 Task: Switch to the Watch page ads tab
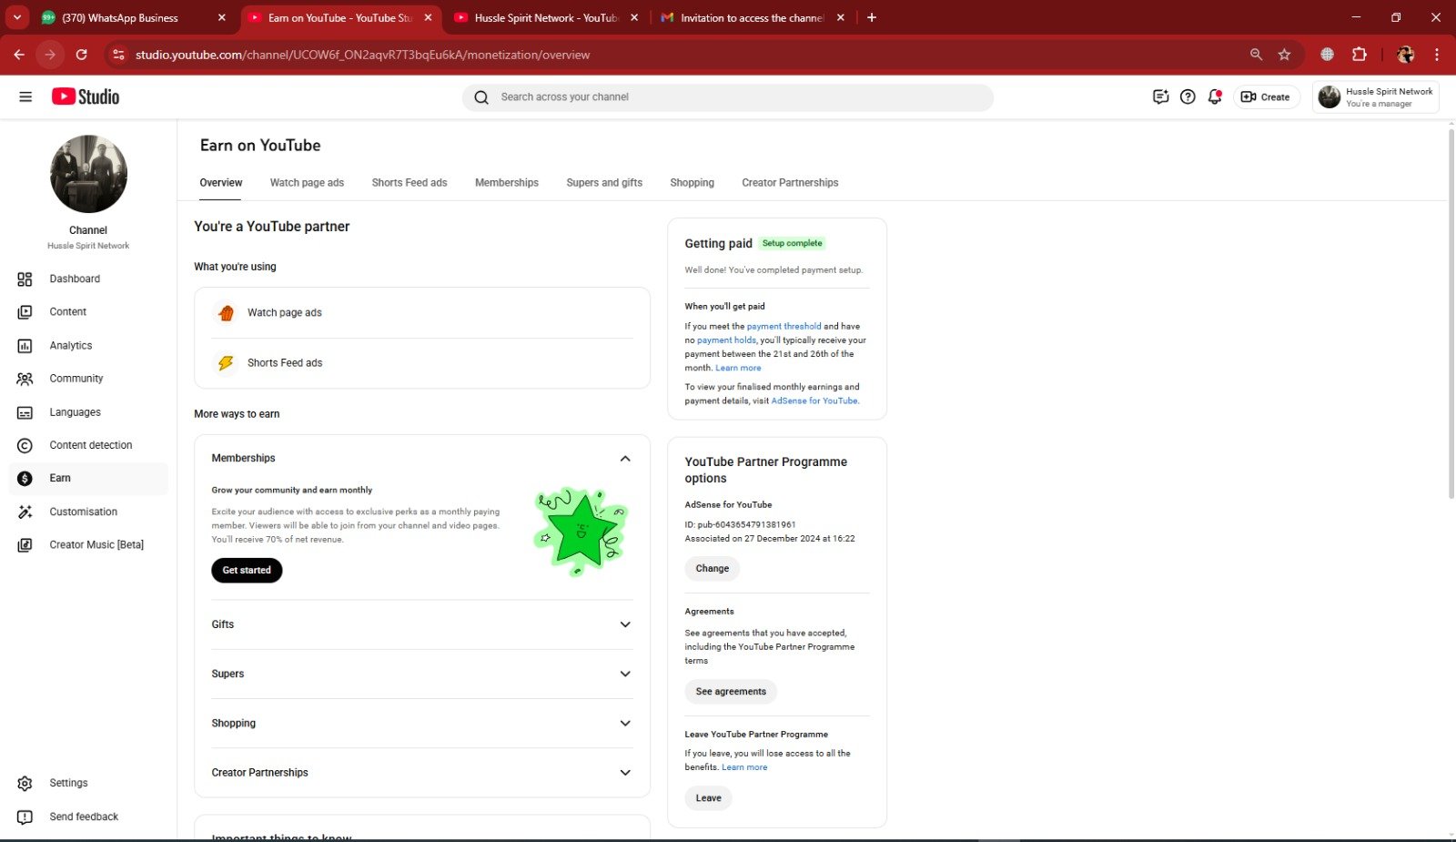click(x=307, y=183)
